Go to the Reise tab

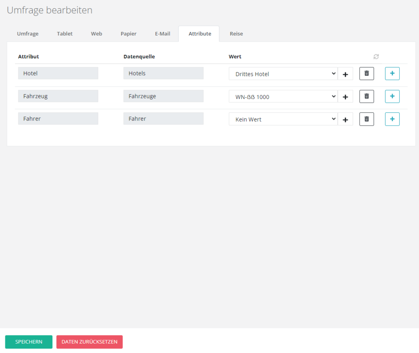pos(236,34)
